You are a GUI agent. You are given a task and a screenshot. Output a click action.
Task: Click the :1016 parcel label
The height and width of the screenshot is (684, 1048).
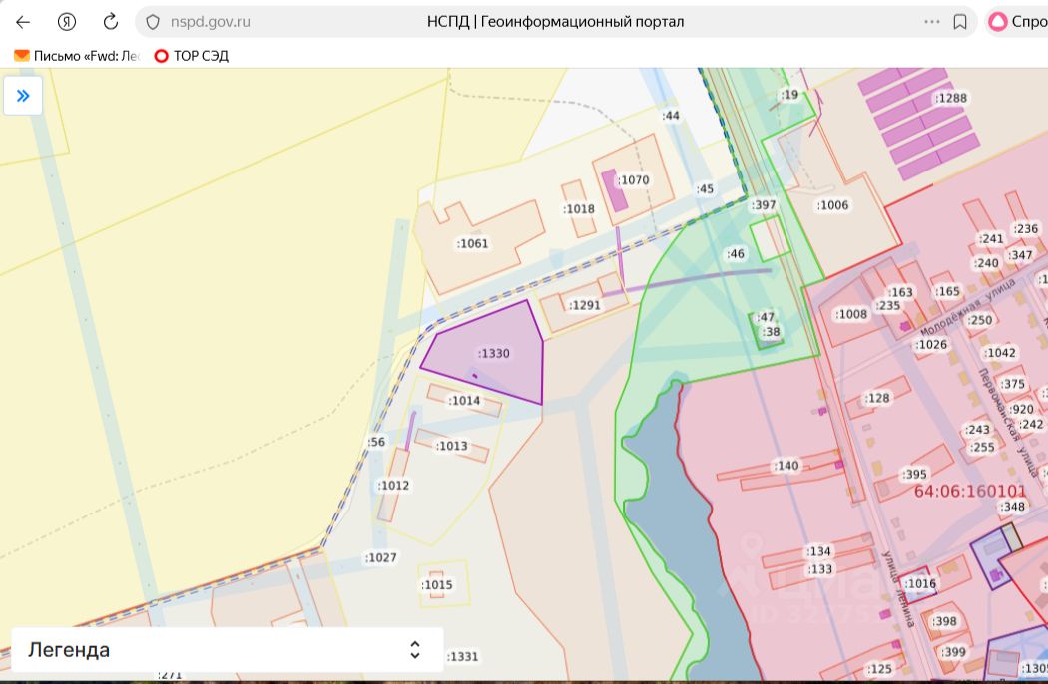(921, 584)
